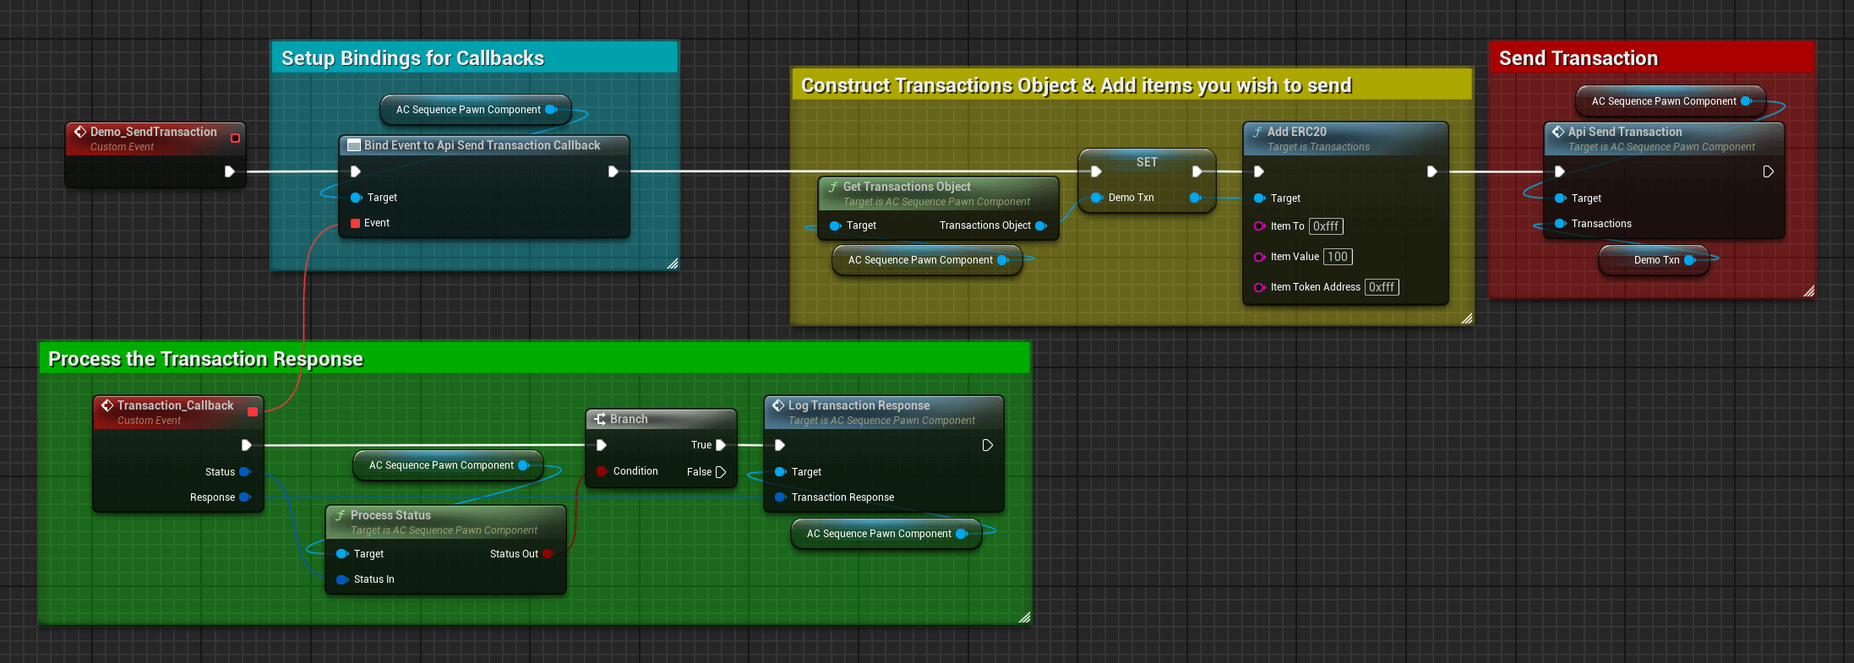Click the Get Transactions Object function icon
1854x663 pixels.
[x=833, y=187]
